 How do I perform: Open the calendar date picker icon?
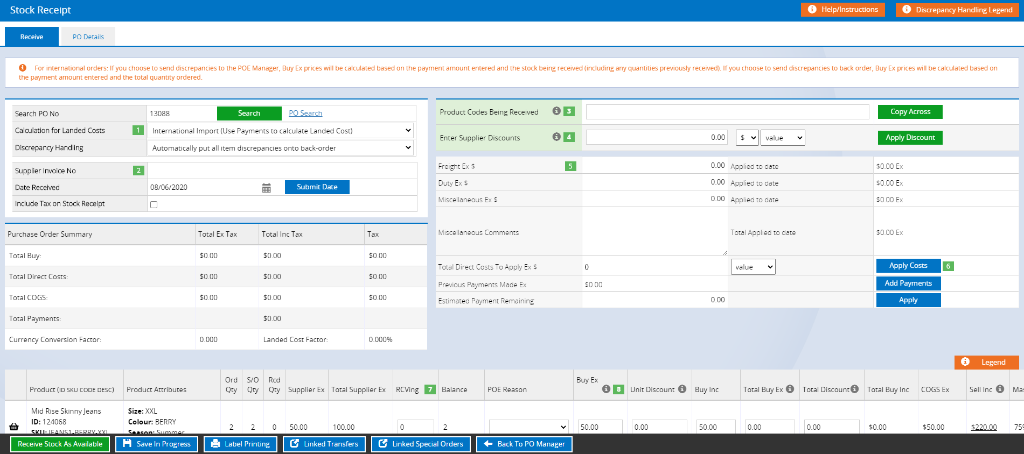point(266,188)
